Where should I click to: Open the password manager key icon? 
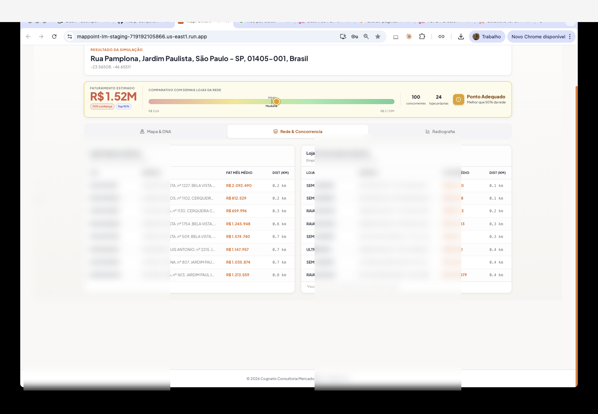pos(355,37)
